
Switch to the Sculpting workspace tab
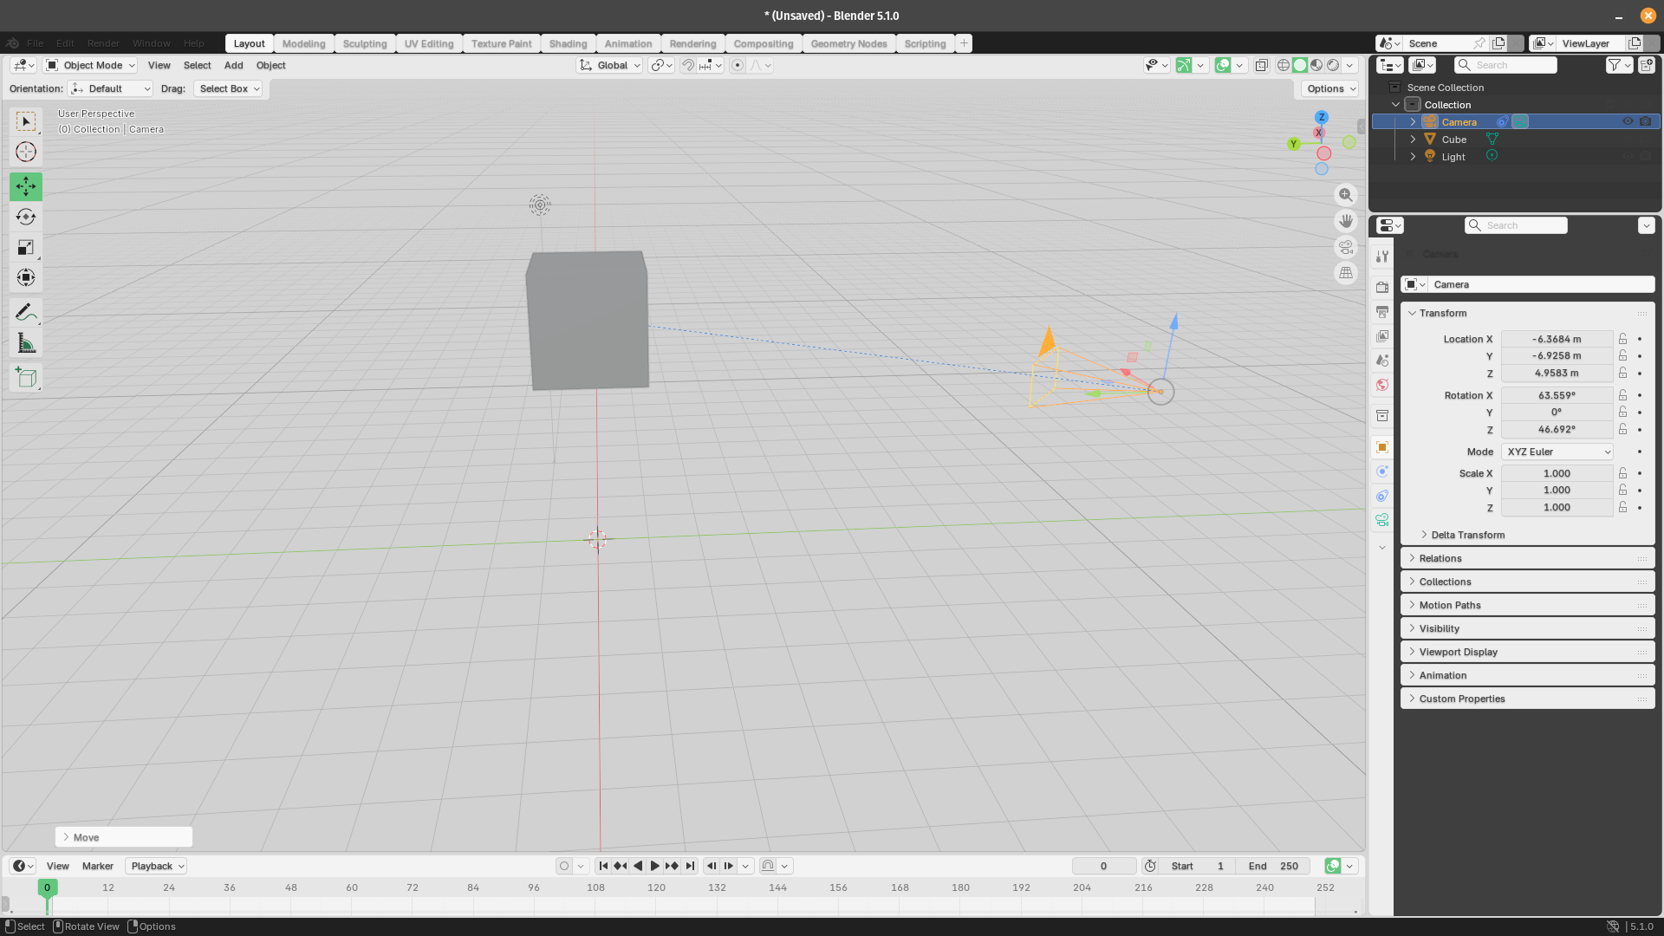coord(365,43)
